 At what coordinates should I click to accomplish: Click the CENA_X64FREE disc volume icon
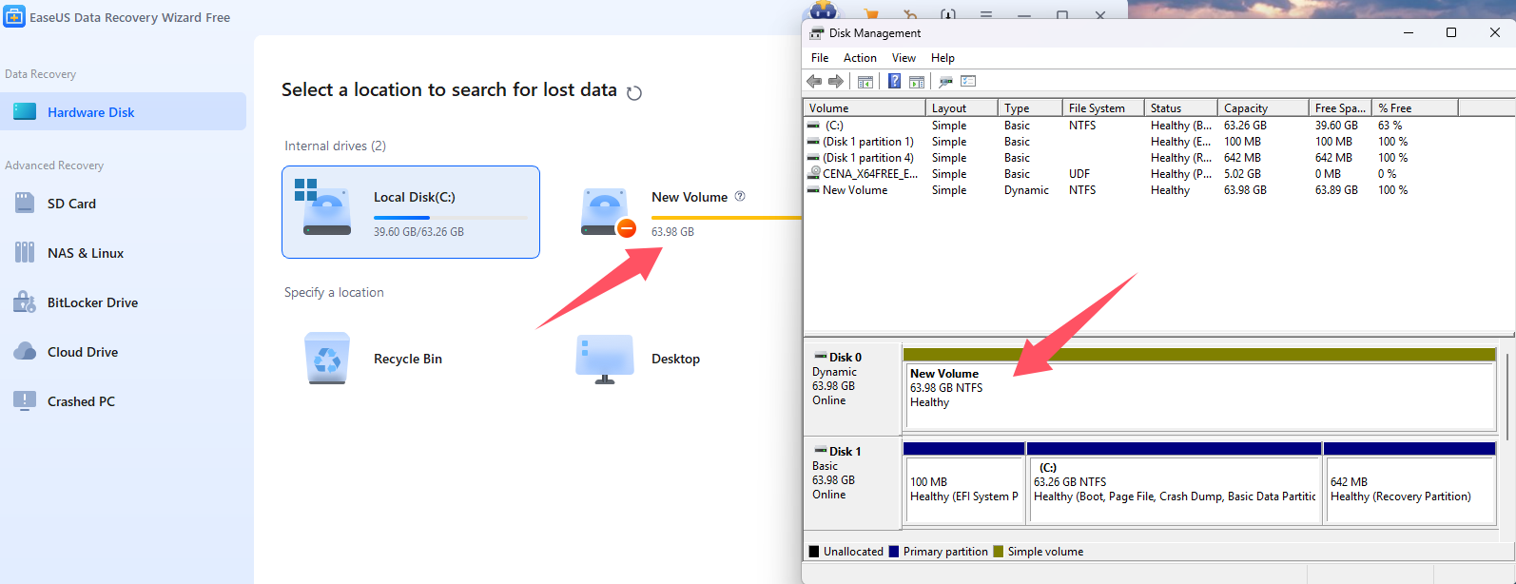click(814, 173)
